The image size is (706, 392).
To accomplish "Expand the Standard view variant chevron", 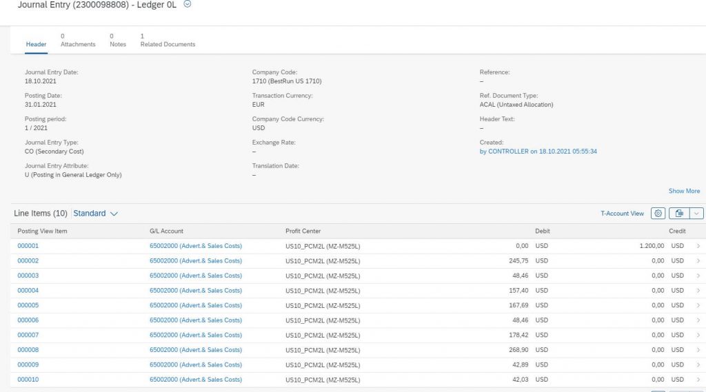I will pyautogui.click(x=114, y=214).
